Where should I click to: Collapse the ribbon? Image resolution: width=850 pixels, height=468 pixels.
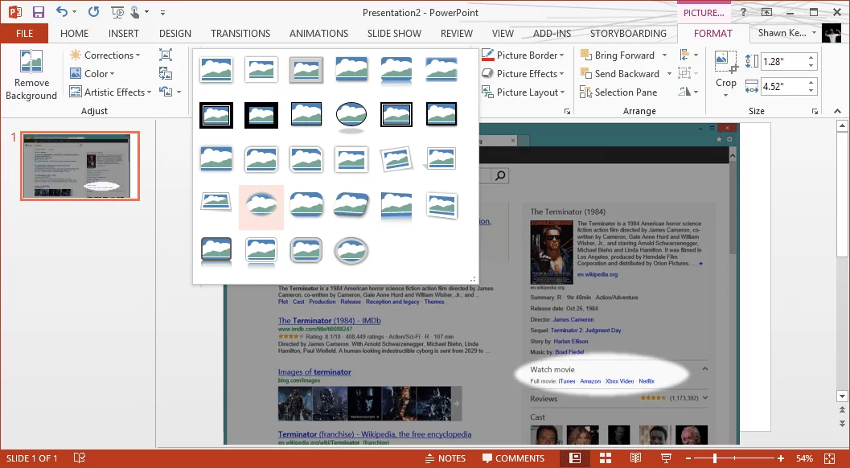point(837,111)
